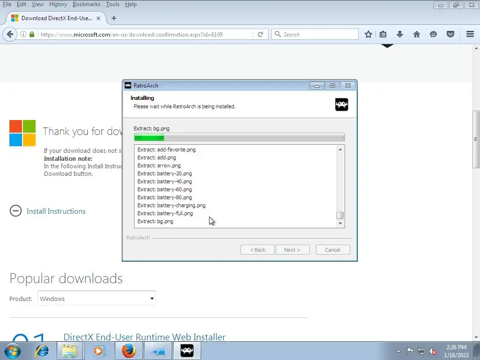The image size is (480, 360).
Task: Select Download DirectX End-User tab
Action: click(x=56, y=18)
